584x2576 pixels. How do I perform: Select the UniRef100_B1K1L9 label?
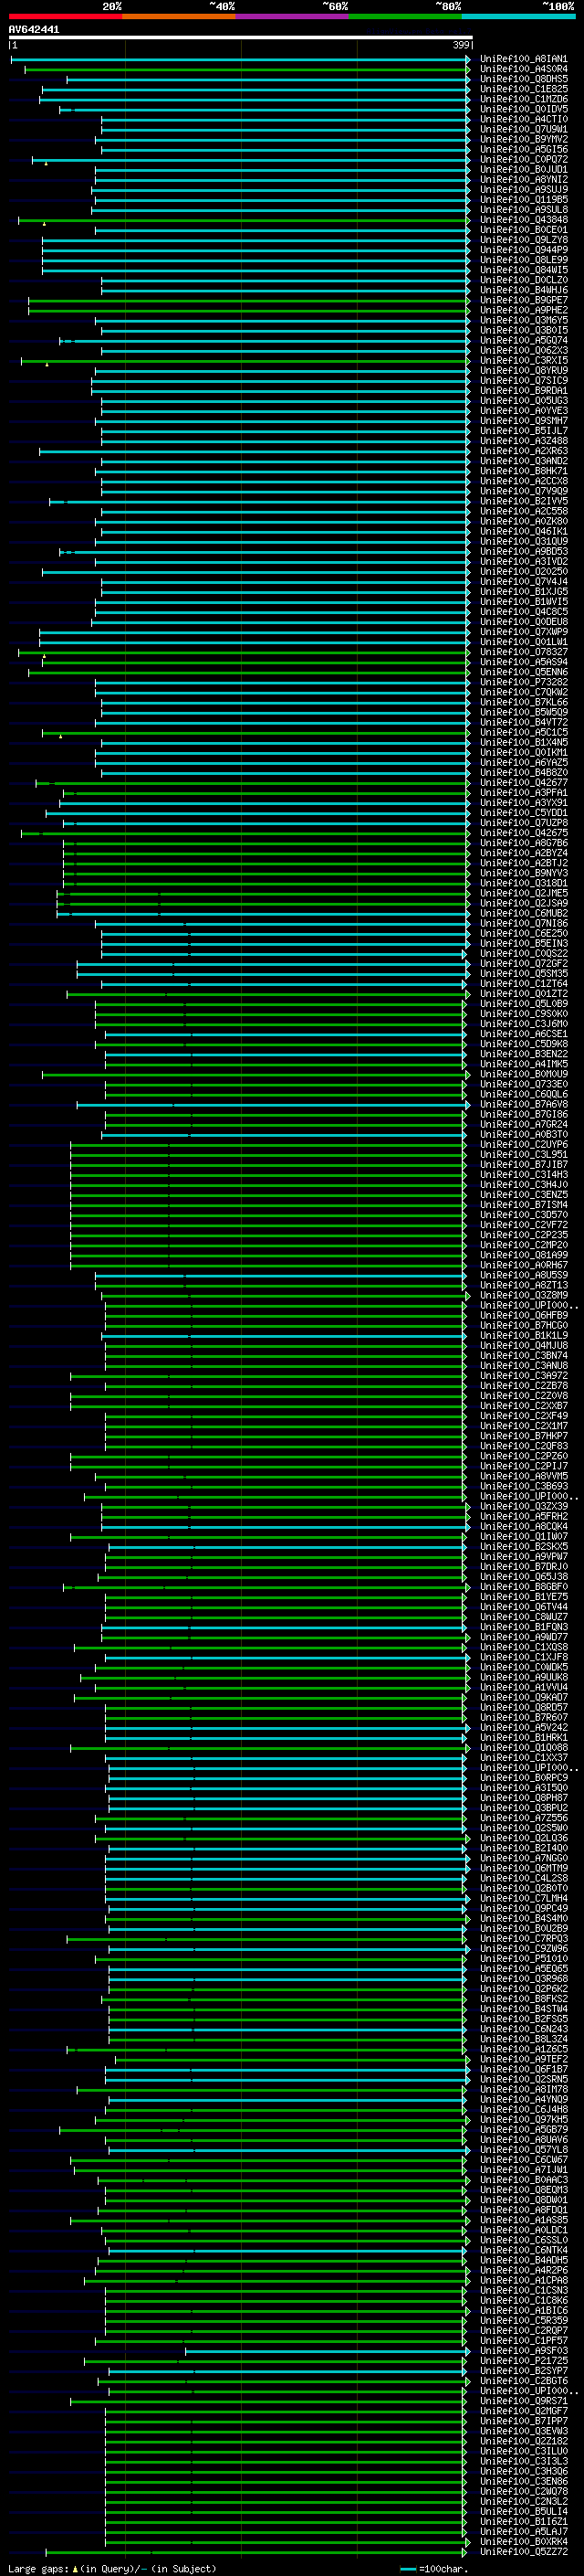[523, 1335]
